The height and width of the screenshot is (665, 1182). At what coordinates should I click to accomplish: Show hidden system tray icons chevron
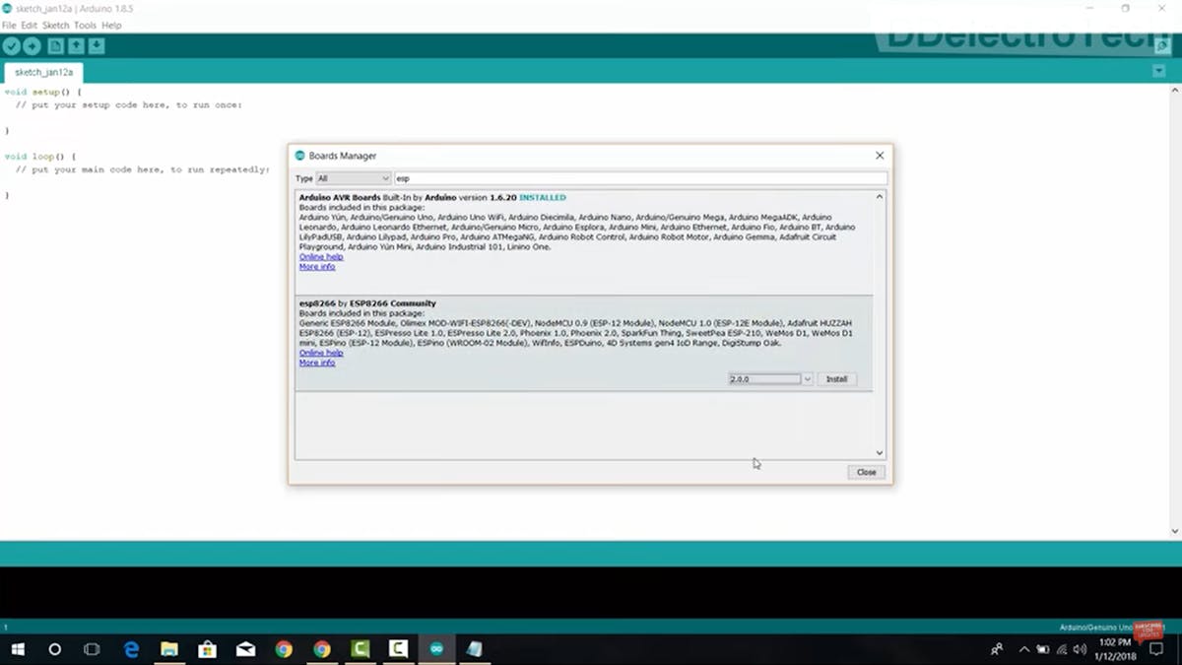[1024, 649]
